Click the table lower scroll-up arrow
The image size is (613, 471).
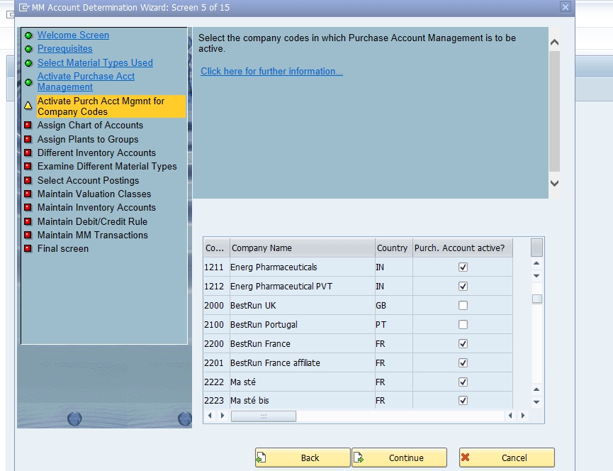(536, 389)
